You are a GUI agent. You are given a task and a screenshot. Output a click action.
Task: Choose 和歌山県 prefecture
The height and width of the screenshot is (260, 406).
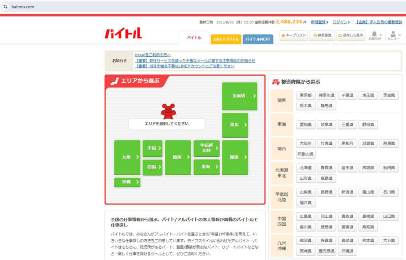(306, 154)
